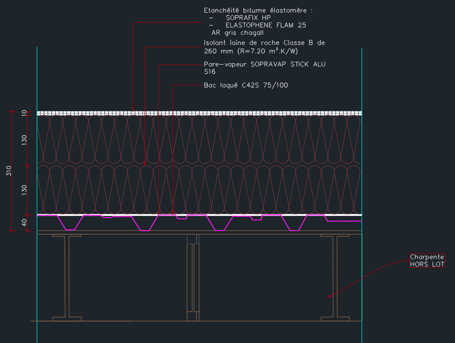The image size is (455, 343).
Task: Select the dotted waterproofing membrane layer
Action: pos(232,113)
